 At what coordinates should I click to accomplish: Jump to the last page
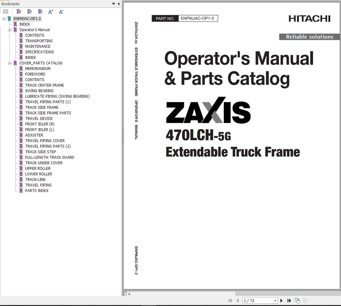pyautogui.click(x=289, y=301)
